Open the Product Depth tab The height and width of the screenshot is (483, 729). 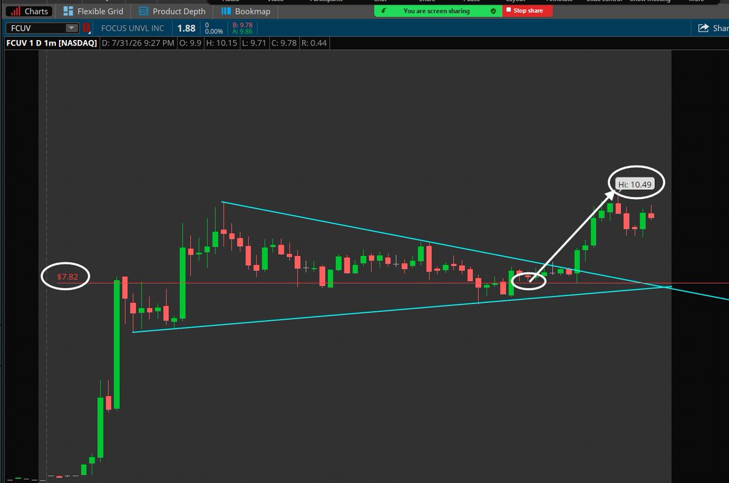[x=171, y=11]
